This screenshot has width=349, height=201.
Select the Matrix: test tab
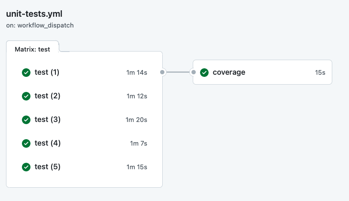click(x=32, y=49)
